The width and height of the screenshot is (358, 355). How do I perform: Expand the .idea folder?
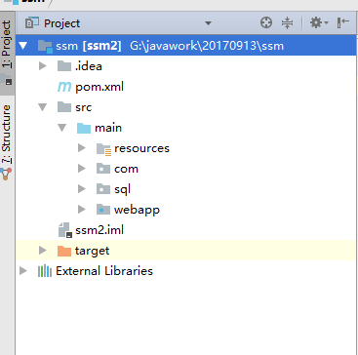(x=42, y=66)
